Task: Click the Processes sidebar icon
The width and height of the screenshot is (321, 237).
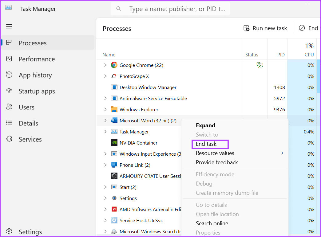Action: tap(9, 43)
